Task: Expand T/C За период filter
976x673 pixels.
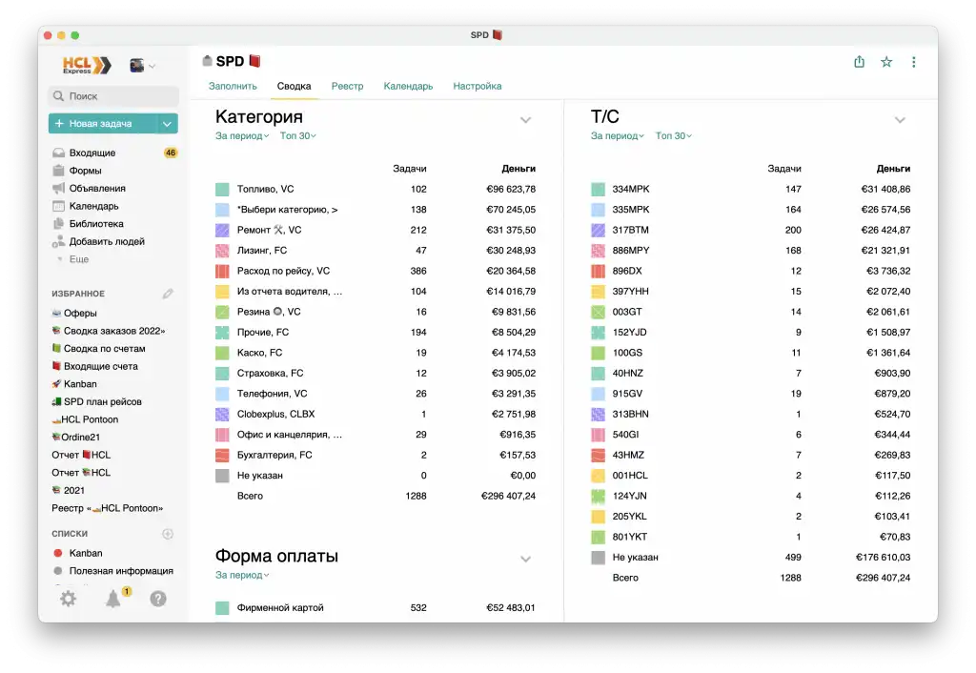Action: (x=617, y=135)
